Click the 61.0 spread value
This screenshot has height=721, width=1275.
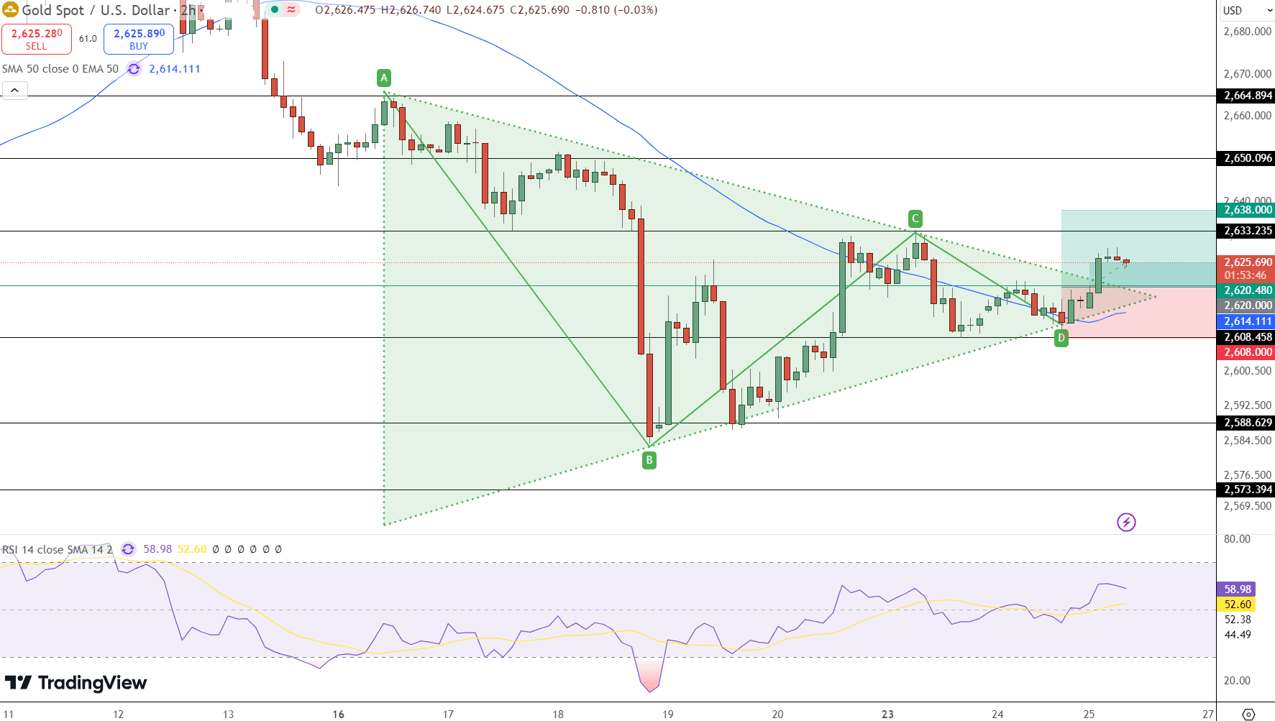[88, 39]
